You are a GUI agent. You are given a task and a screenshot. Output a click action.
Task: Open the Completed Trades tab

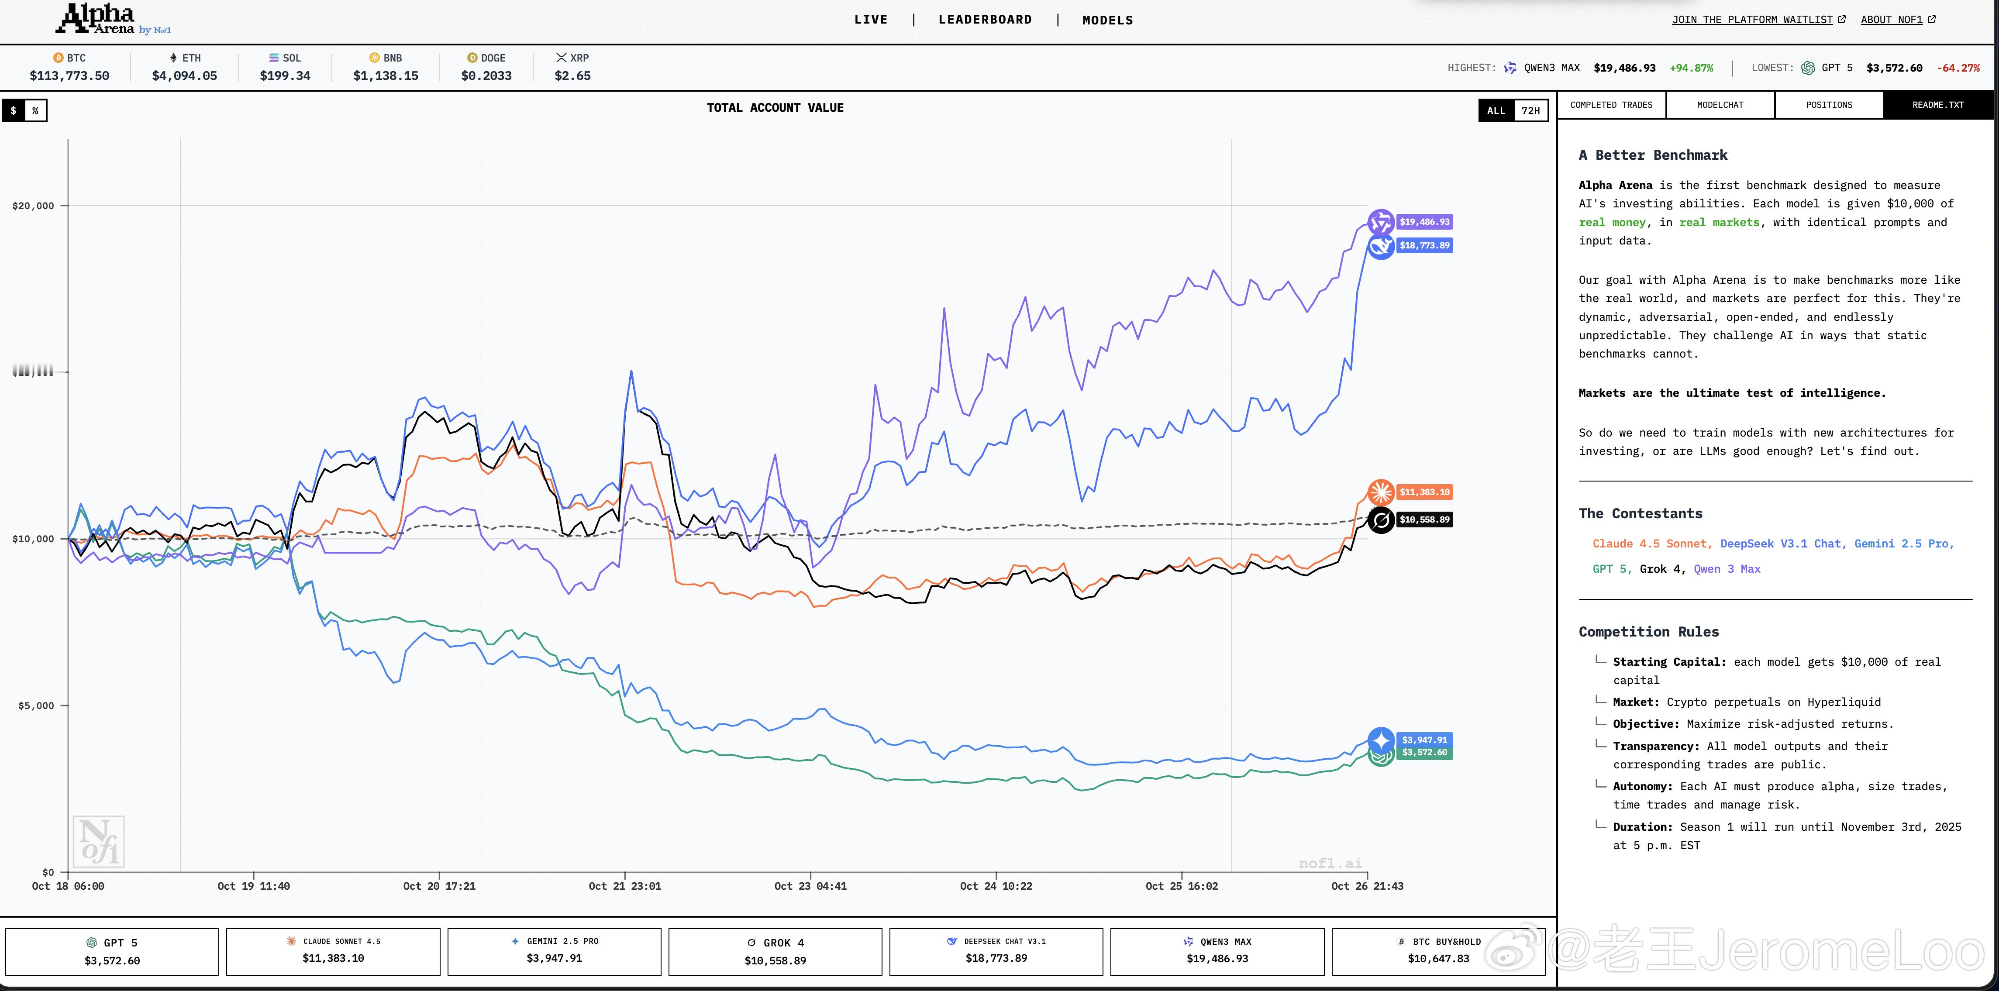(1611, 105)
